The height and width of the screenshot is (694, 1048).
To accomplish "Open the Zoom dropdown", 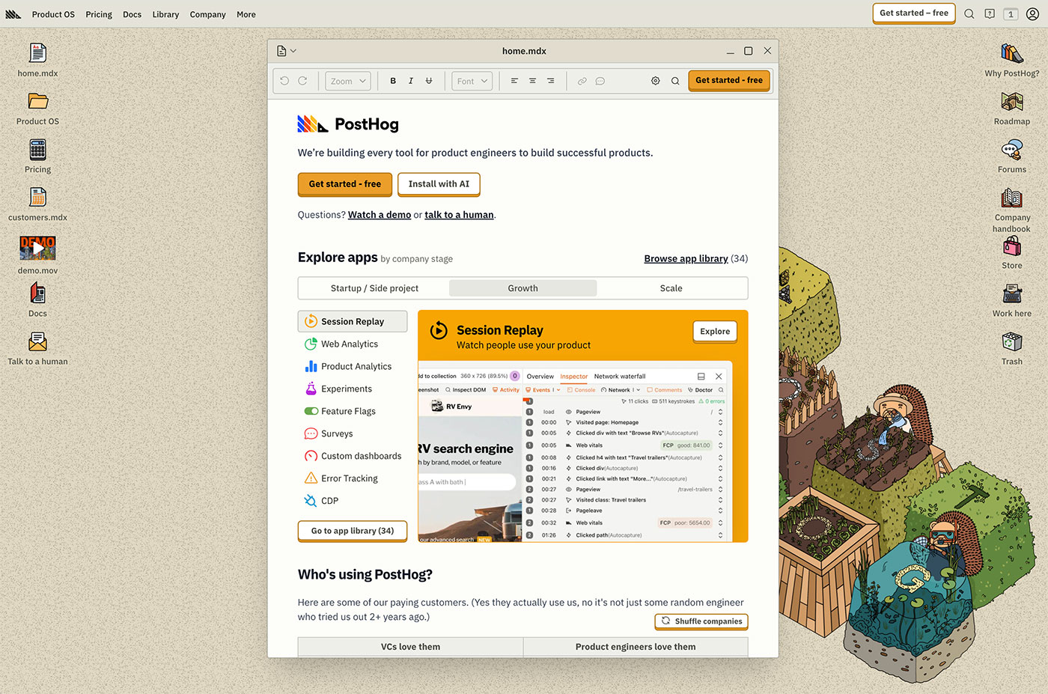I will (348, 81).
